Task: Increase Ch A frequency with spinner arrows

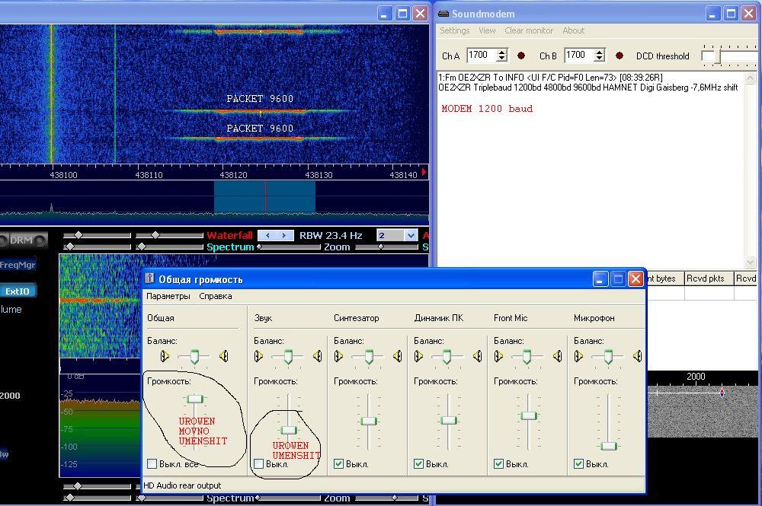Action: tap(501, 52)
